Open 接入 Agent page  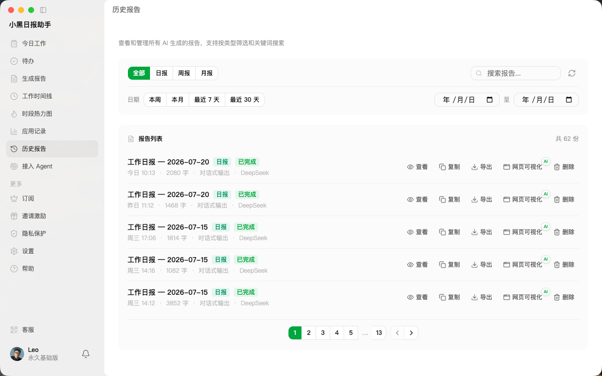coord(52,166)
